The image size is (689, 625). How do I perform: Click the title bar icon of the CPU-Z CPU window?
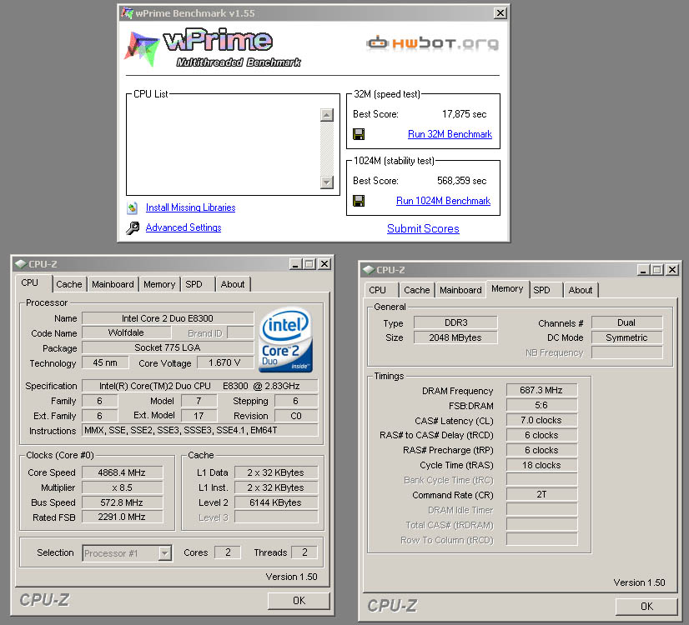coord(21,264)
